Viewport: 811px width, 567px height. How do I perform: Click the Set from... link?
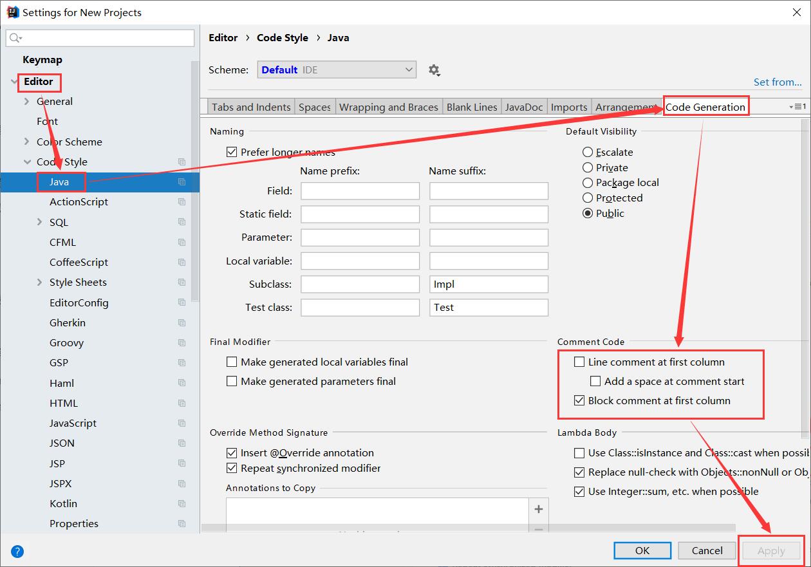[x=778, y=82]
